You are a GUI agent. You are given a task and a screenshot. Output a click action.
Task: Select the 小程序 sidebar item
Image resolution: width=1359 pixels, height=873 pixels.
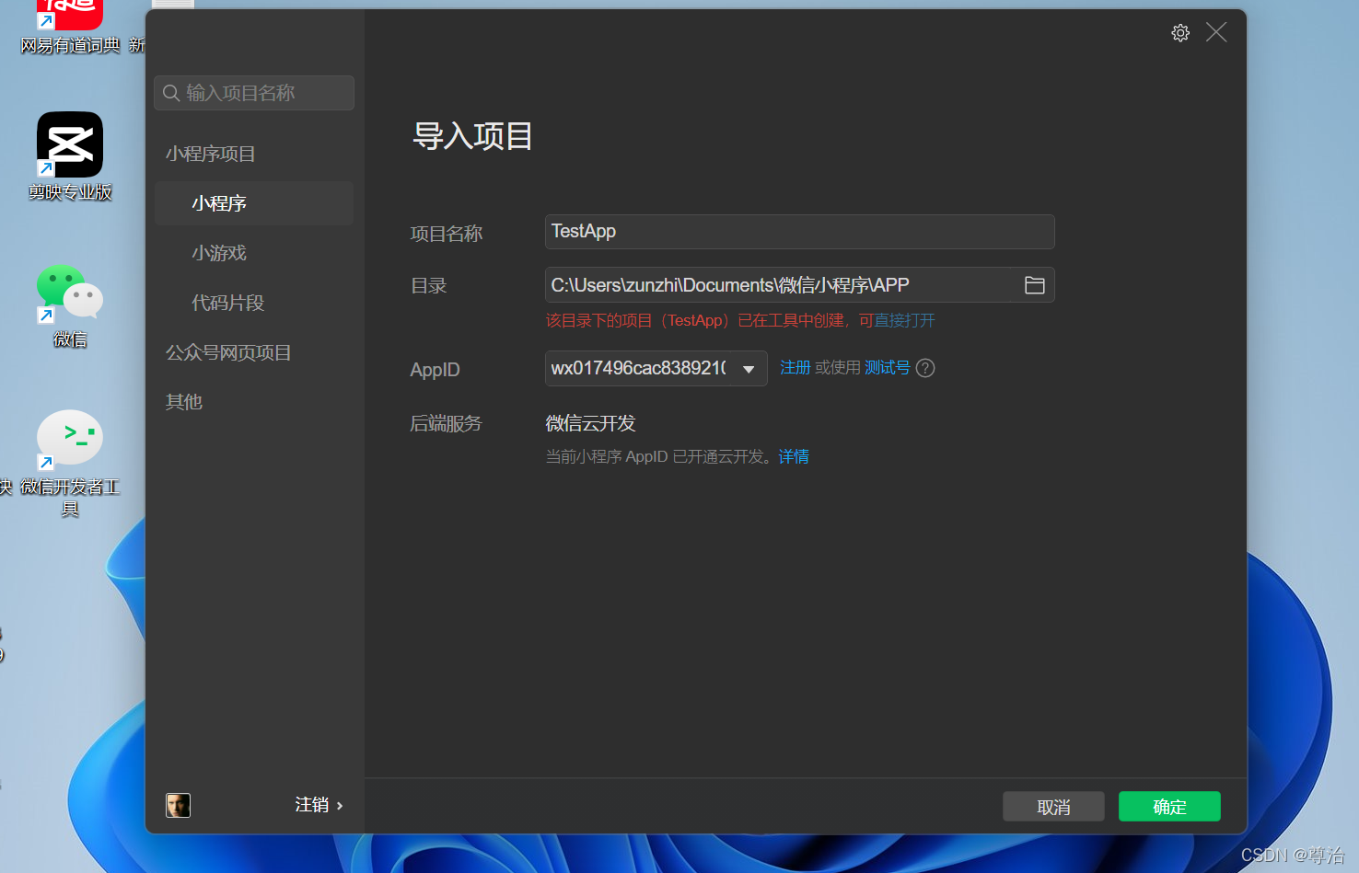click(x=254, y=203)
